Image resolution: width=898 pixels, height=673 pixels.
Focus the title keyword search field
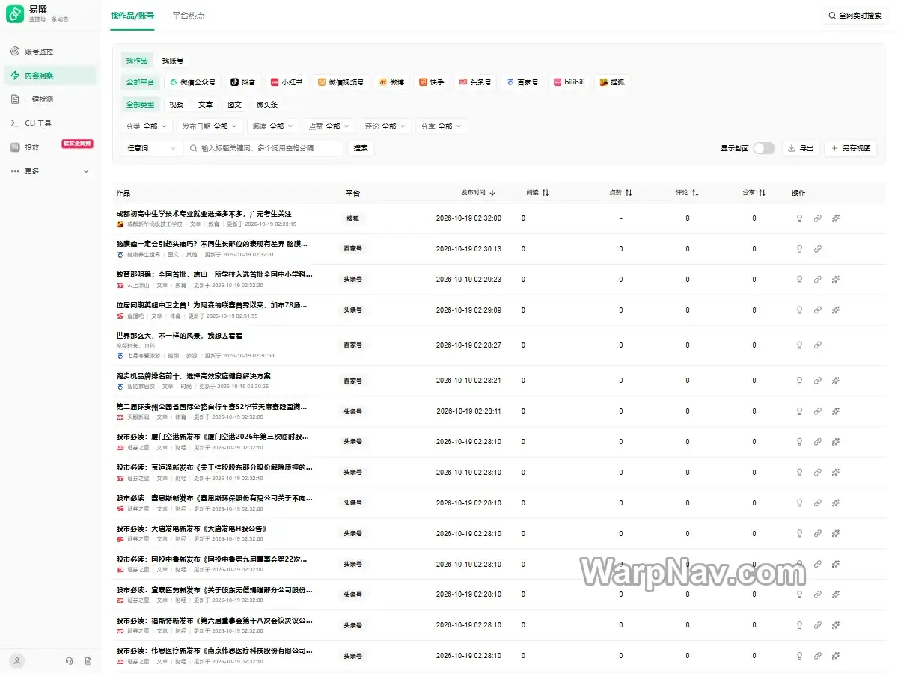coord(263,148)
